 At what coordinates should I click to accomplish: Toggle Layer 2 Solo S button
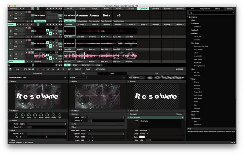(x=22, y=42)
